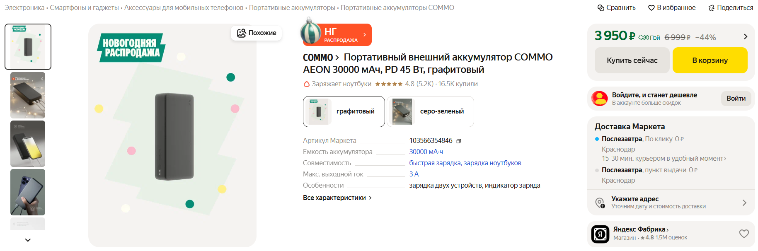The image size is (758, 251).
Task: Add product to favorites via heart icon
Action: point(651,8)
